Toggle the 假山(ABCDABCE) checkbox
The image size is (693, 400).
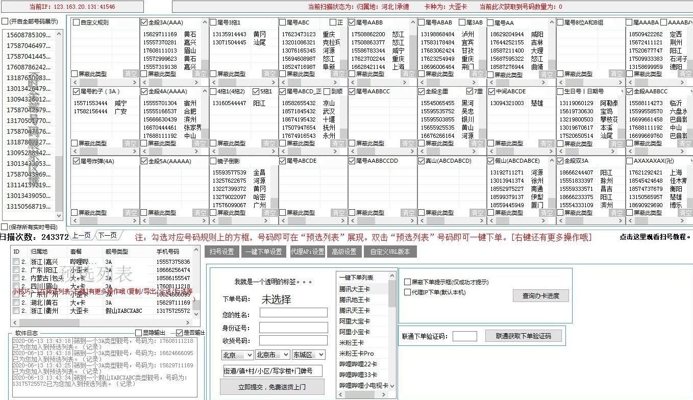(x=491, y=161)
